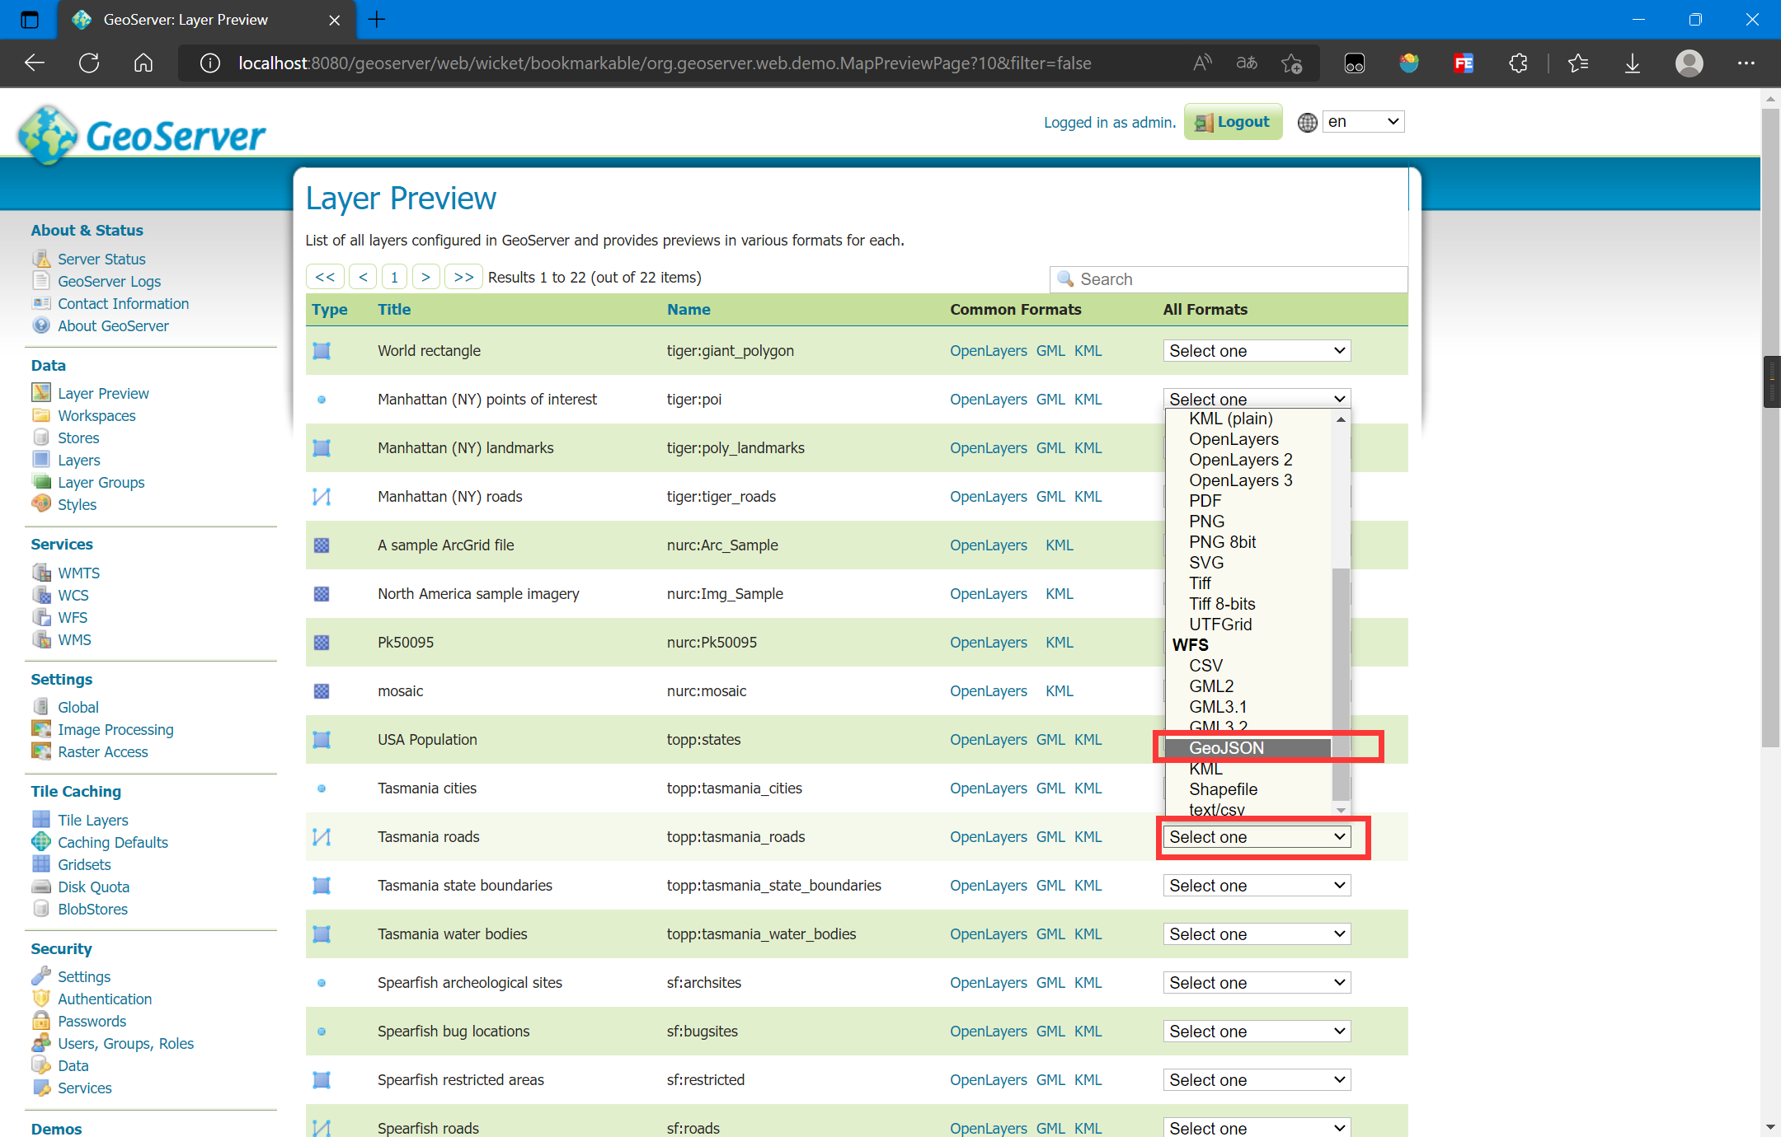Open All Formats dropdown for Tasmania roads
Viewport: 1781px width, 1137px height.
coord(1257,836)
